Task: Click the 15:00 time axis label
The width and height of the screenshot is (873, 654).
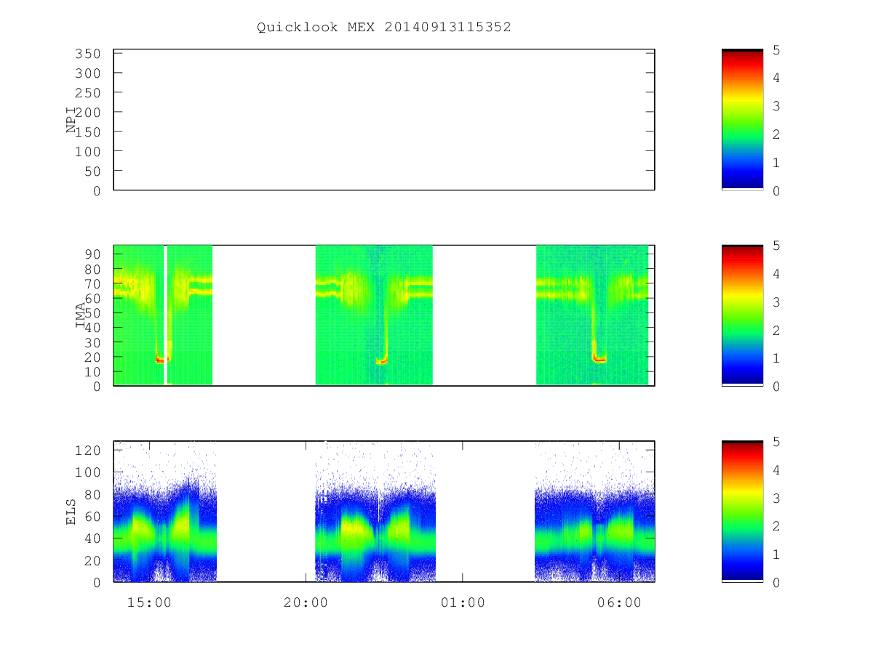Action: (149, 602)
